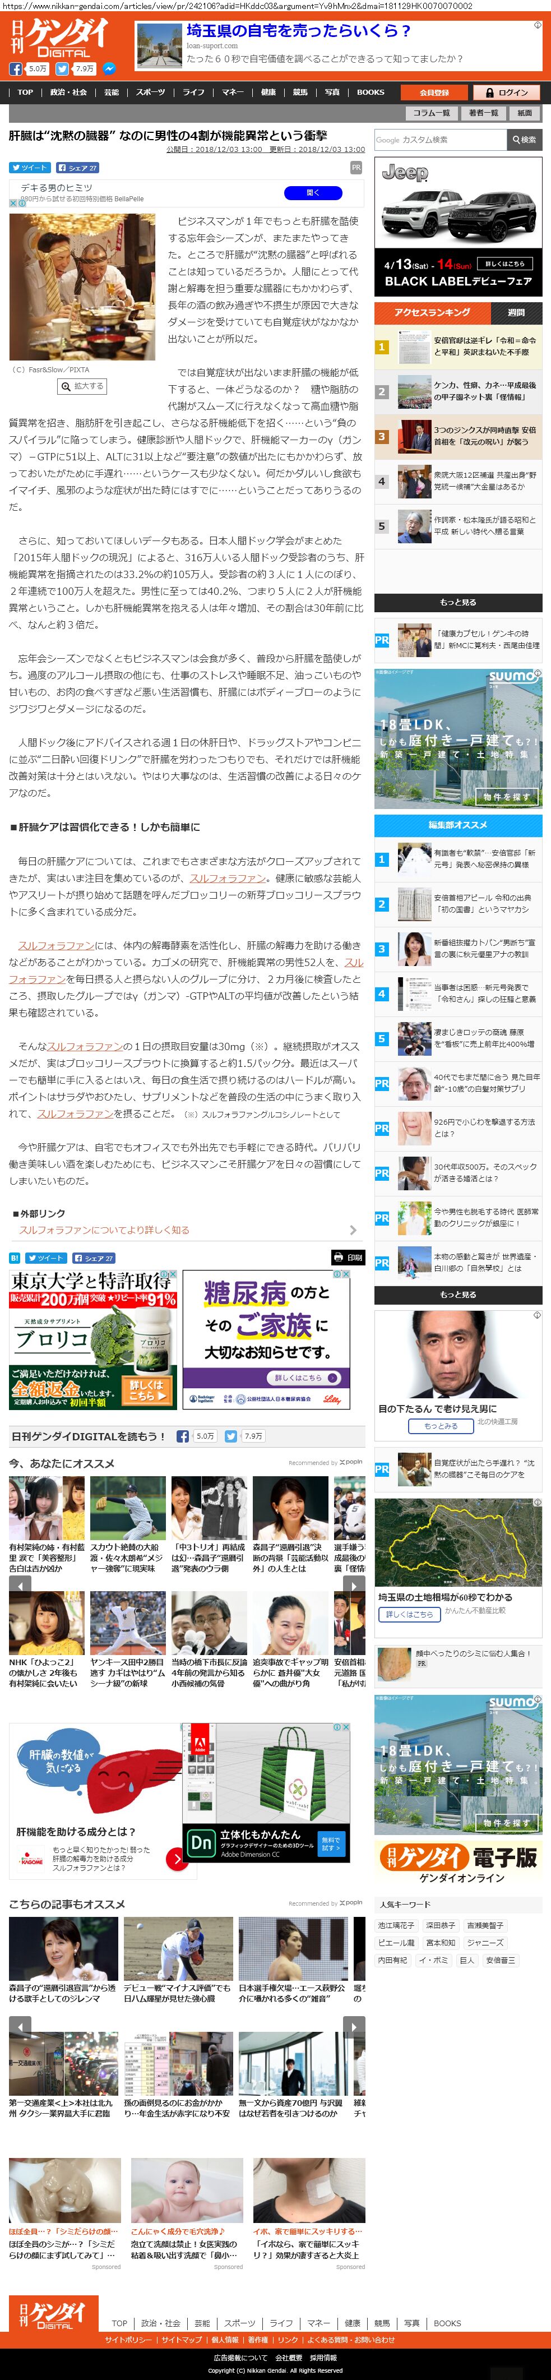Click the footer Nikkan Gendai logo
Screen dimensions: 551x2380
(x=54, y=2316)
